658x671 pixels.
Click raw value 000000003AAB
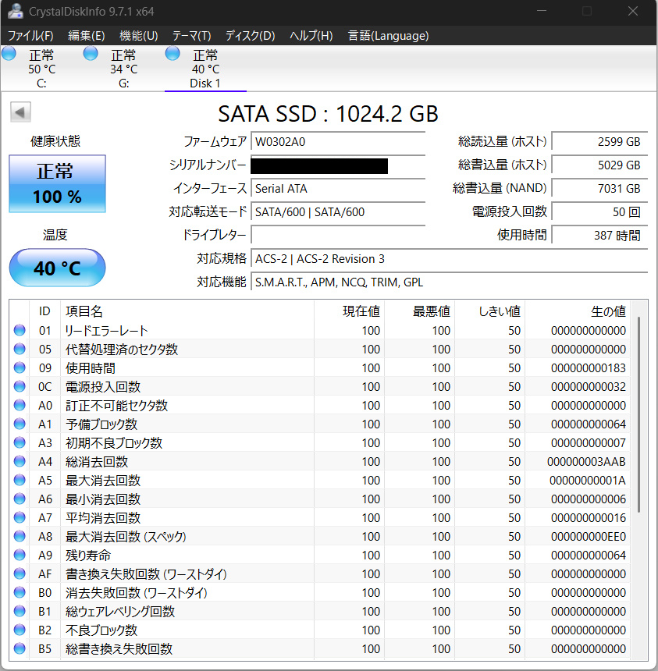[x=586, y=462]
